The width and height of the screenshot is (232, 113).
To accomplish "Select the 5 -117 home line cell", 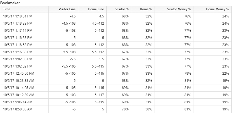I will 92,95.
